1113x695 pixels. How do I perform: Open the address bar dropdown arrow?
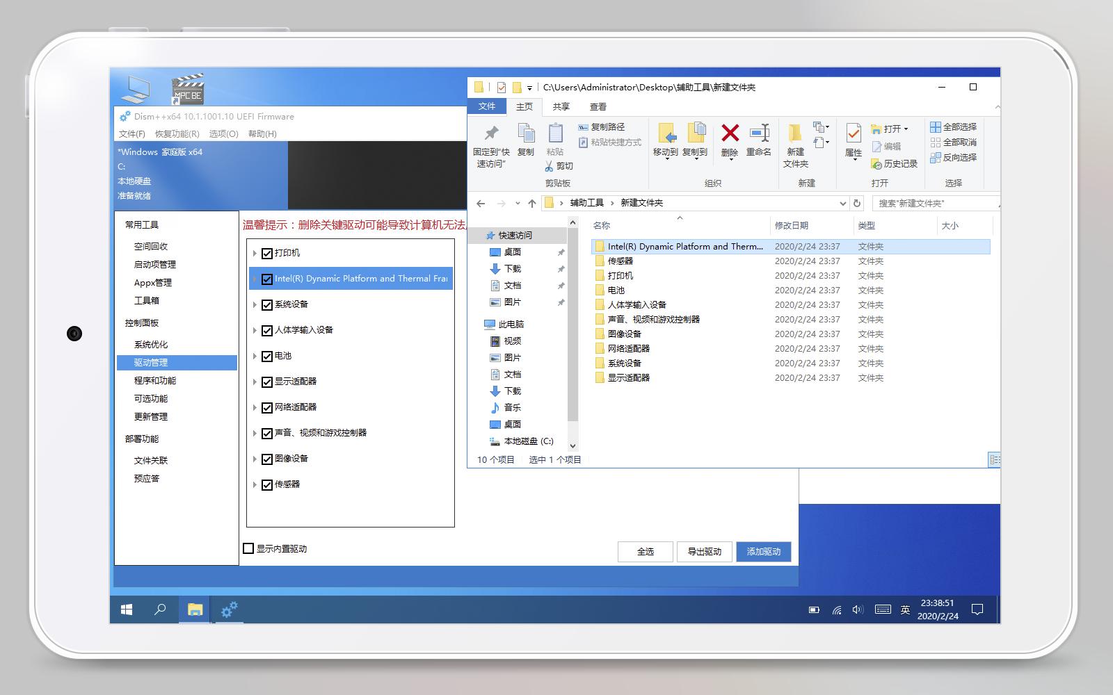click(x=842, y=203)
